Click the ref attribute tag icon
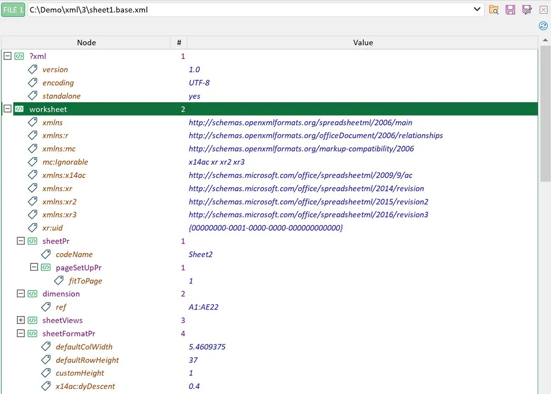Image resolution: width=551 pixels, height=394 pixels. [x=45, y=307]
